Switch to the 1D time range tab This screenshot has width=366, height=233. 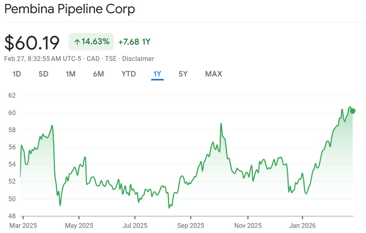[17, 74]
